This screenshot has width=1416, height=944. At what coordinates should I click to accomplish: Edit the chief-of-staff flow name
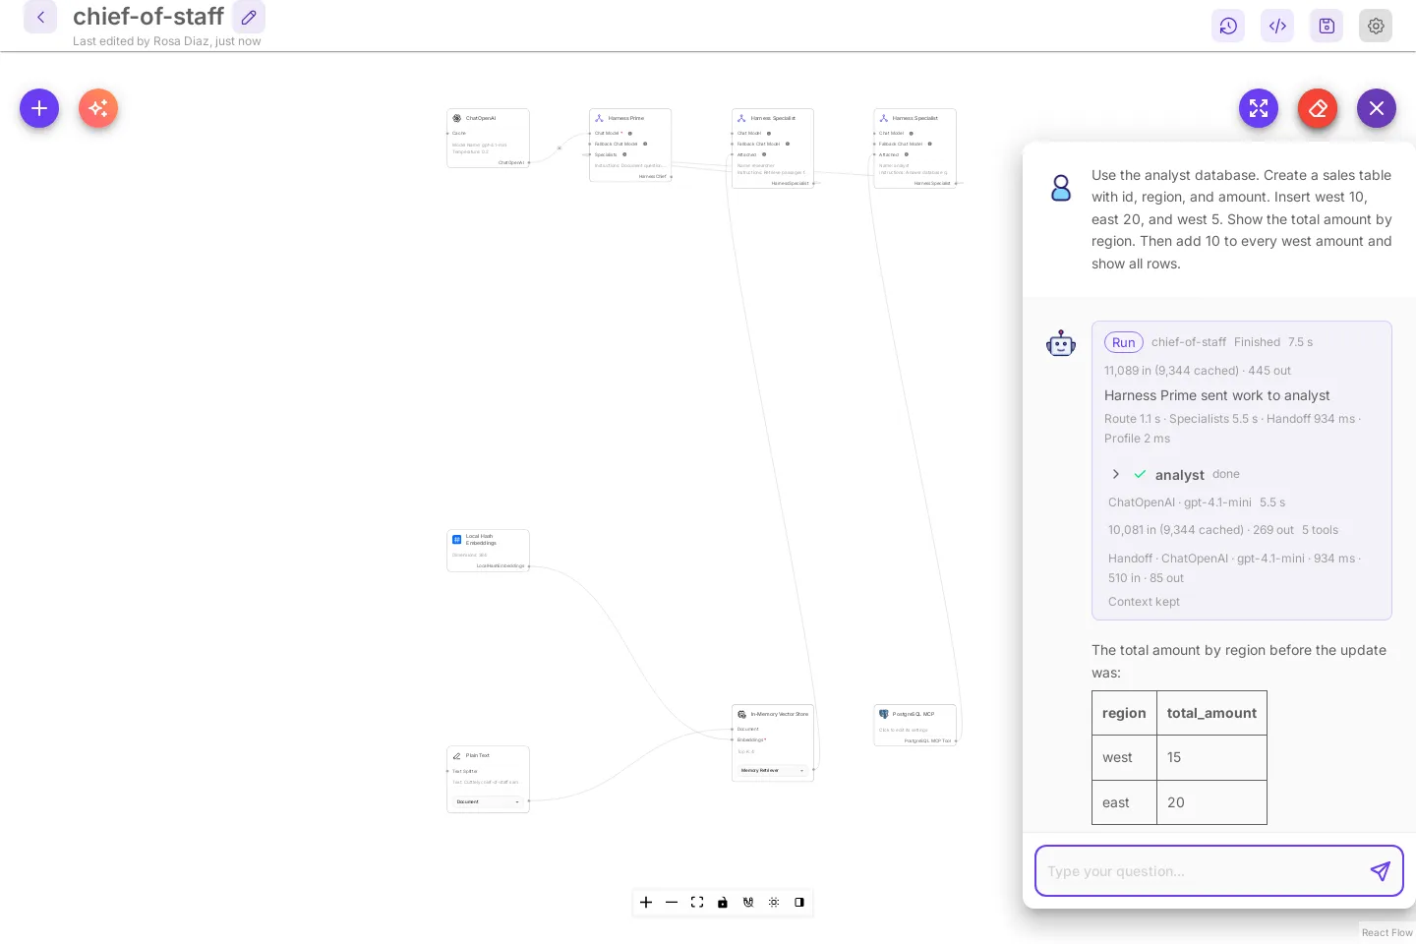pos(249,17)
